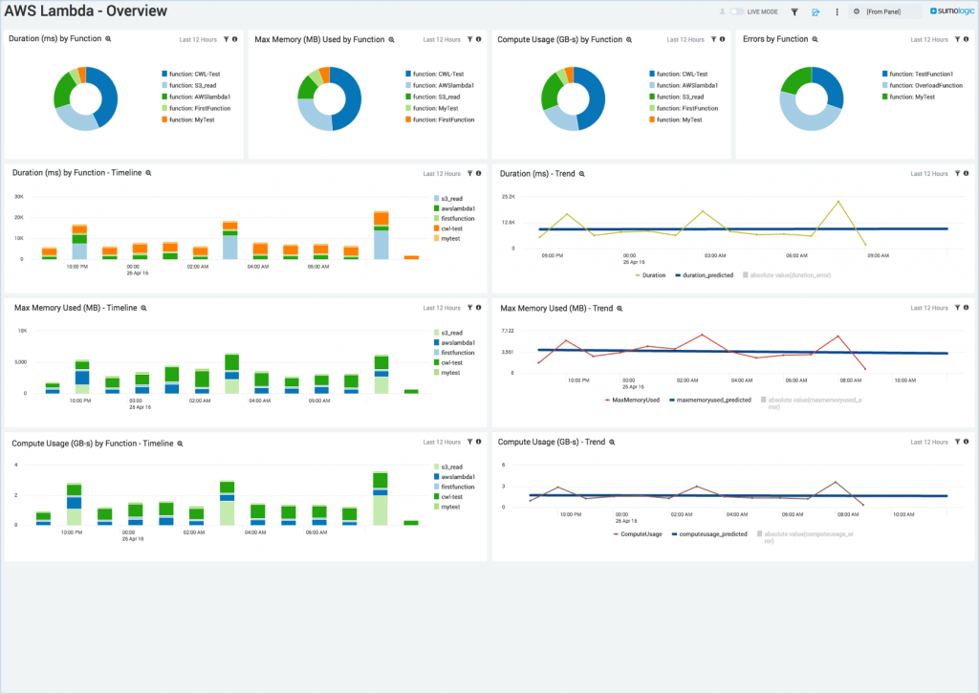This screenshot has width=979, height=694.
Task: Open magnifier next to Compute Usage by Function - Timeline
Action: pos(180,444)
